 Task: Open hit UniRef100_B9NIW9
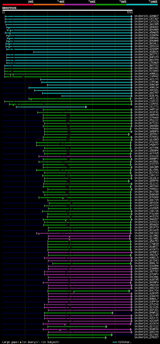[146, 85]
